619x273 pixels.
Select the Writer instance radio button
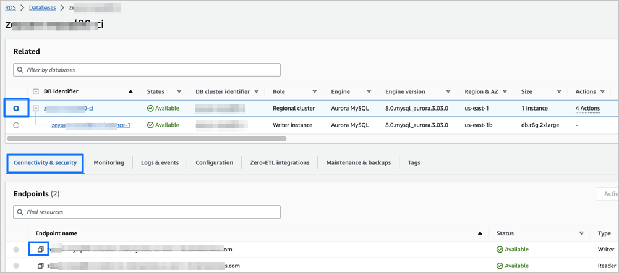point(16,125)
